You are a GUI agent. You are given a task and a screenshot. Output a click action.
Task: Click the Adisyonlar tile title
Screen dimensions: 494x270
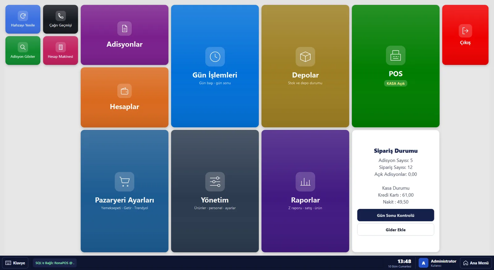pos(124,44)
